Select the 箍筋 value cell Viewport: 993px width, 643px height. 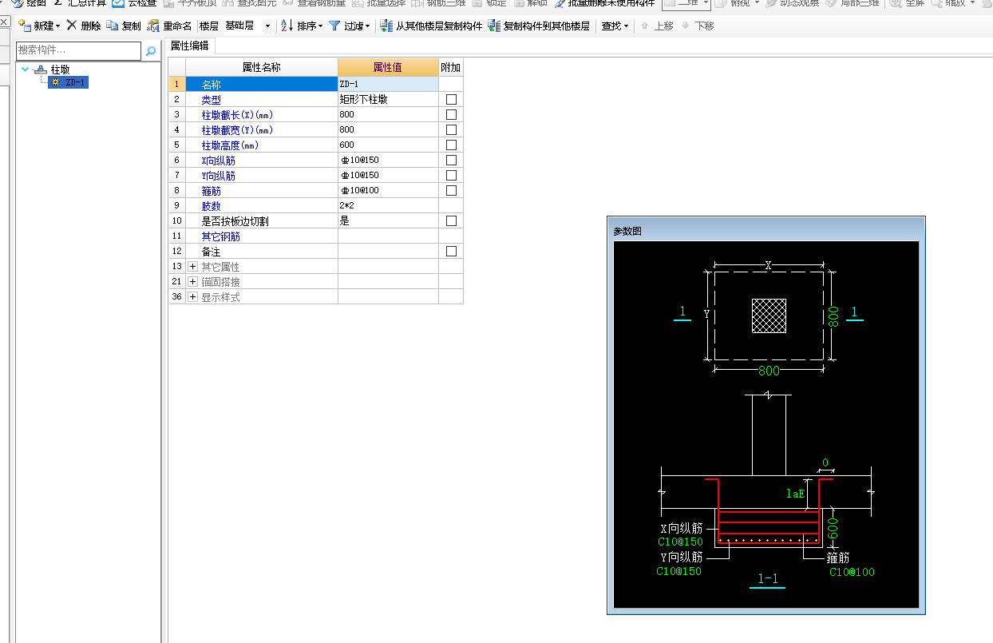click(388, 190)
